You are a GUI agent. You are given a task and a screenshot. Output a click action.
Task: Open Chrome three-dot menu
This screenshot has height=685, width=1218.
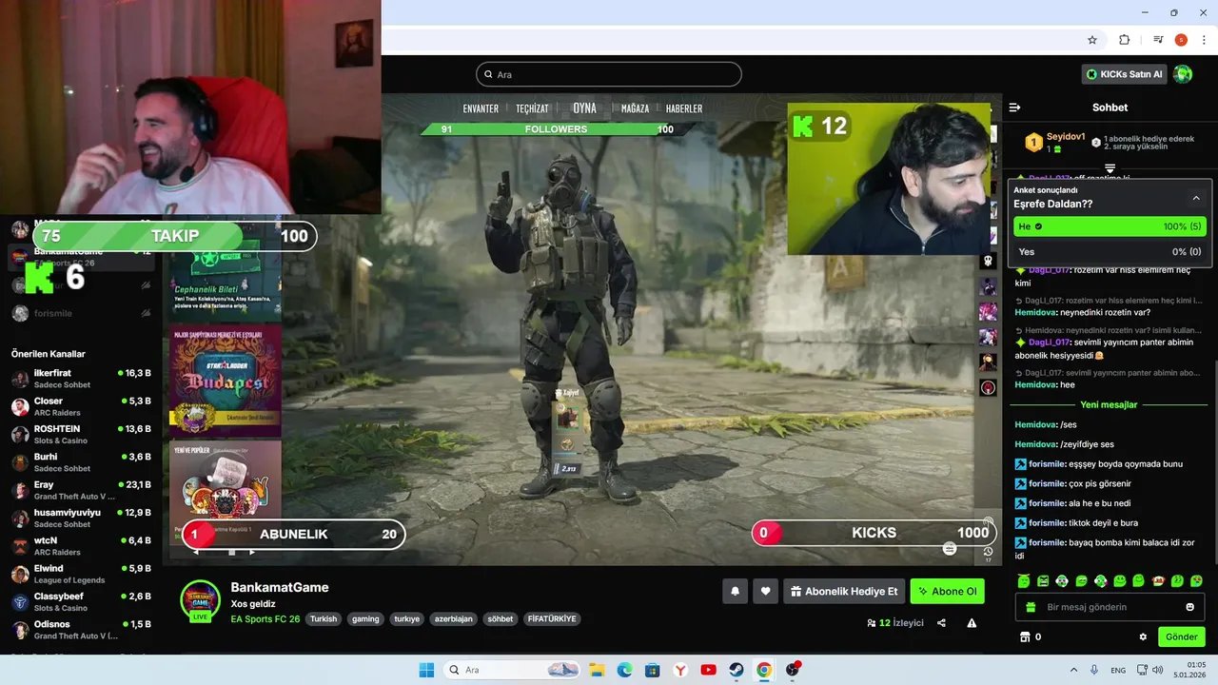[1203, 40]
